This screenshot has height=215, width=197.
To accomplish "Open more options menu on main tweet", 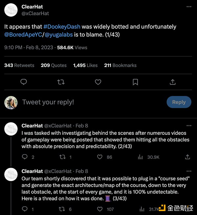I will 188,7.
